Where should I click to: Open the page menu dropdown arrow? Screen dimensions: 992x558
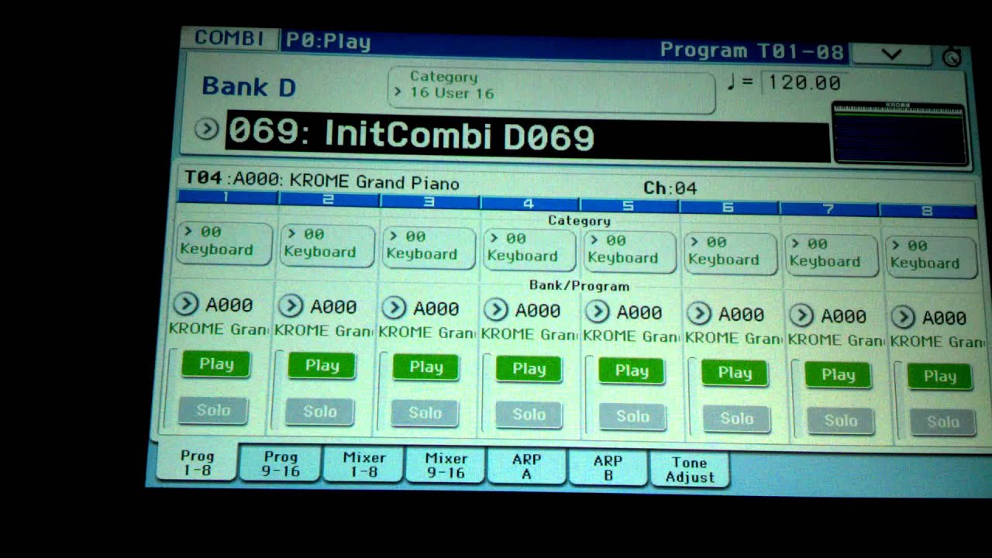tap(891, 54)
